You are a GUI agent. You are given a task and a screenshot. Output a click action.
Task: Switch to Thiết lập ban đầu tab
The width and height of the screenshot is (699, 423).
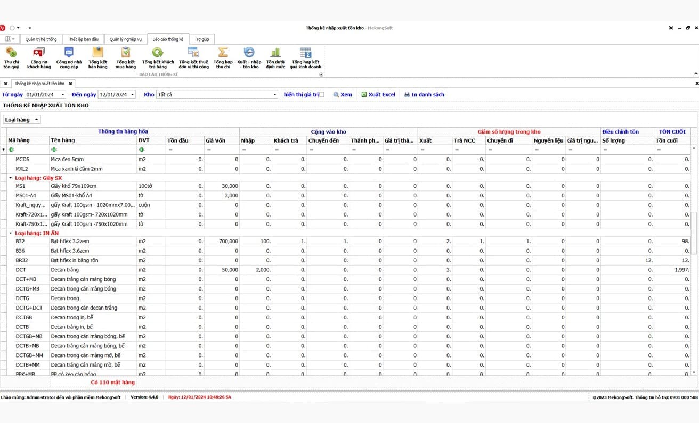tap(83, 39)
